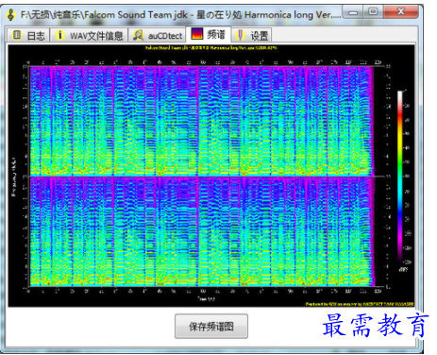This screenshot has height=355, width=437.
Task: Switch to the 日志 log tab
Action: (x=36, y=36)
